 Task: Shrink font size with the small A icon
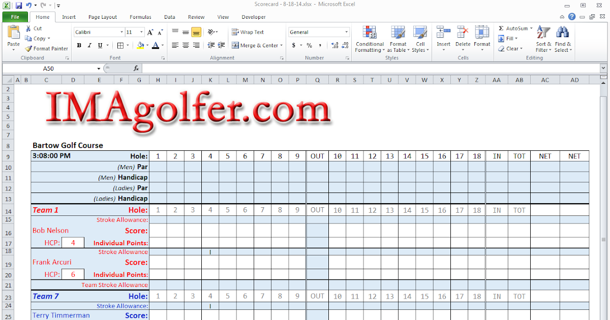pos(160,32)
